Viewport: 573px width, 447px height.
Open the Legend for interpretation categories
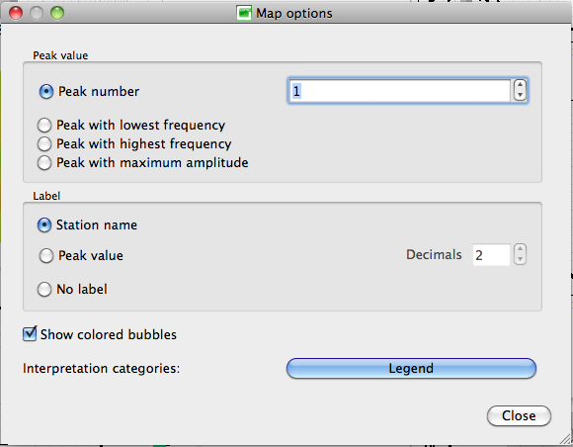tap(411, 368)
